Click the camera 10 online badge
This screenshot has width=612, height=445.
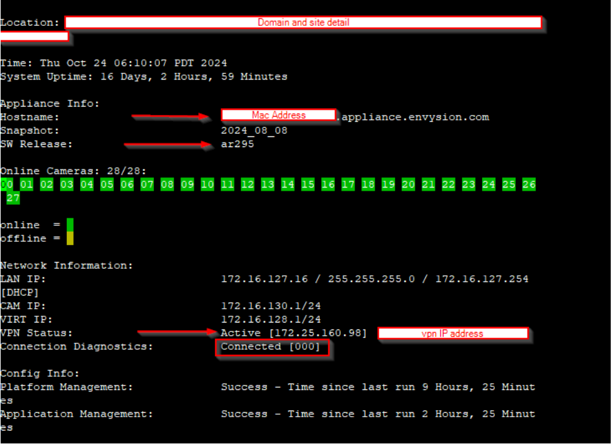pyautogui.click(x=207, y=184)
